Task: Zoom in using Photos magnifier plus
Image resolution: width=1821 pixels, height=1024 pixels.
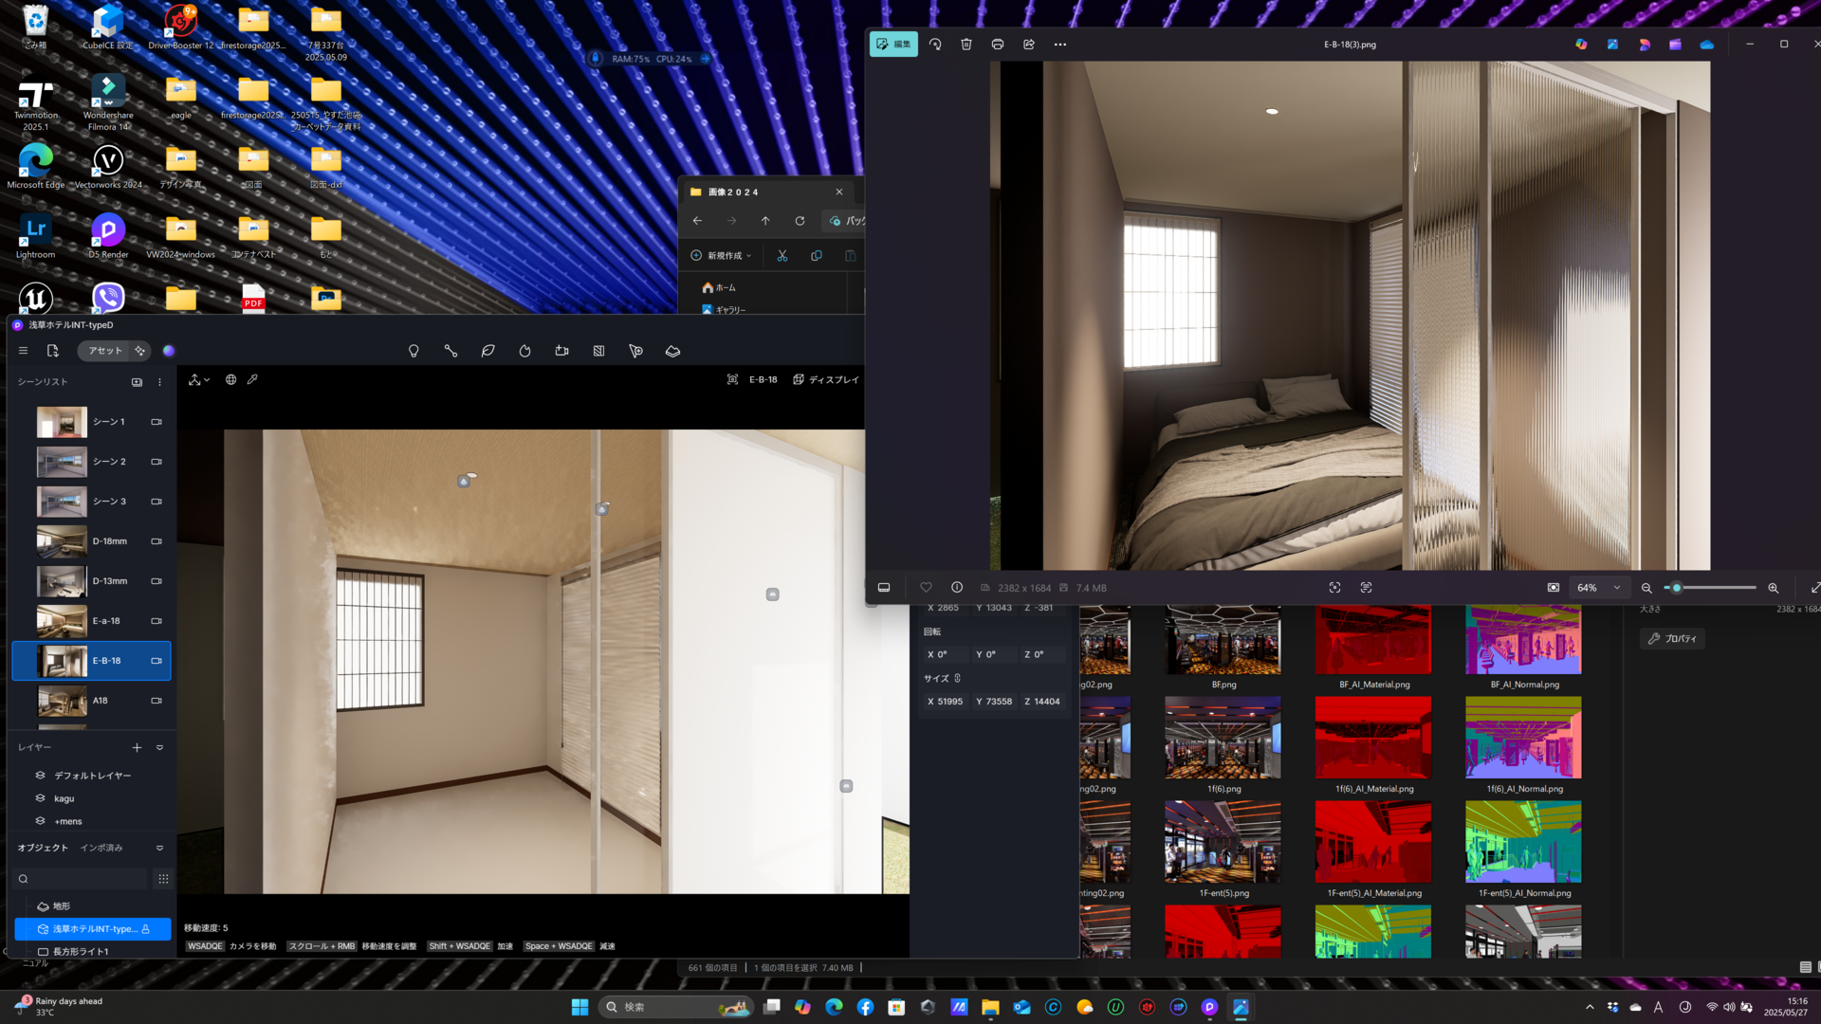Action: [1774, 588]
